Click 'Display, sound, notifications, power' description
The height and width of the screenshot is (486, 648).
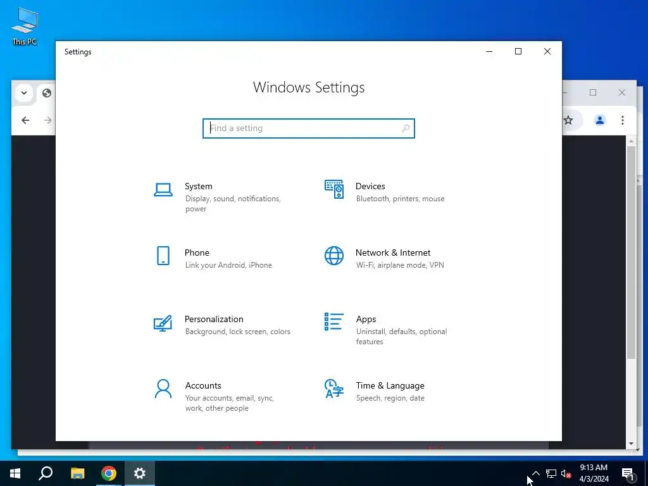233,204
